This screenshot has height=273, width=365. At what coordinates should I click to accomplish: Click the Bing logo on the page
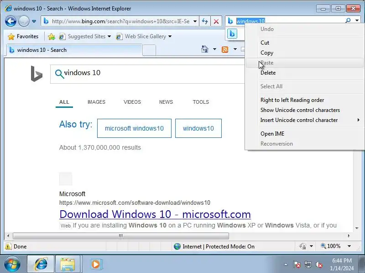(36, 74)
